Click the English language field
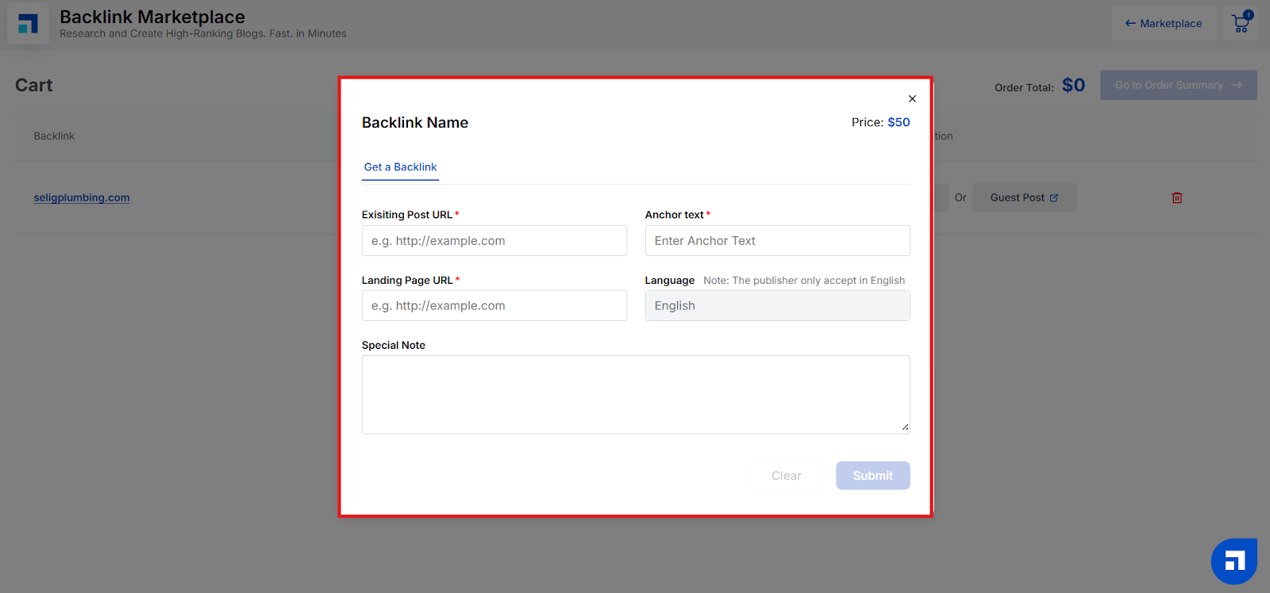Image resolution: width=1270 pixels, height=593 pixels. pyautogui.click(x=777, y=306)
